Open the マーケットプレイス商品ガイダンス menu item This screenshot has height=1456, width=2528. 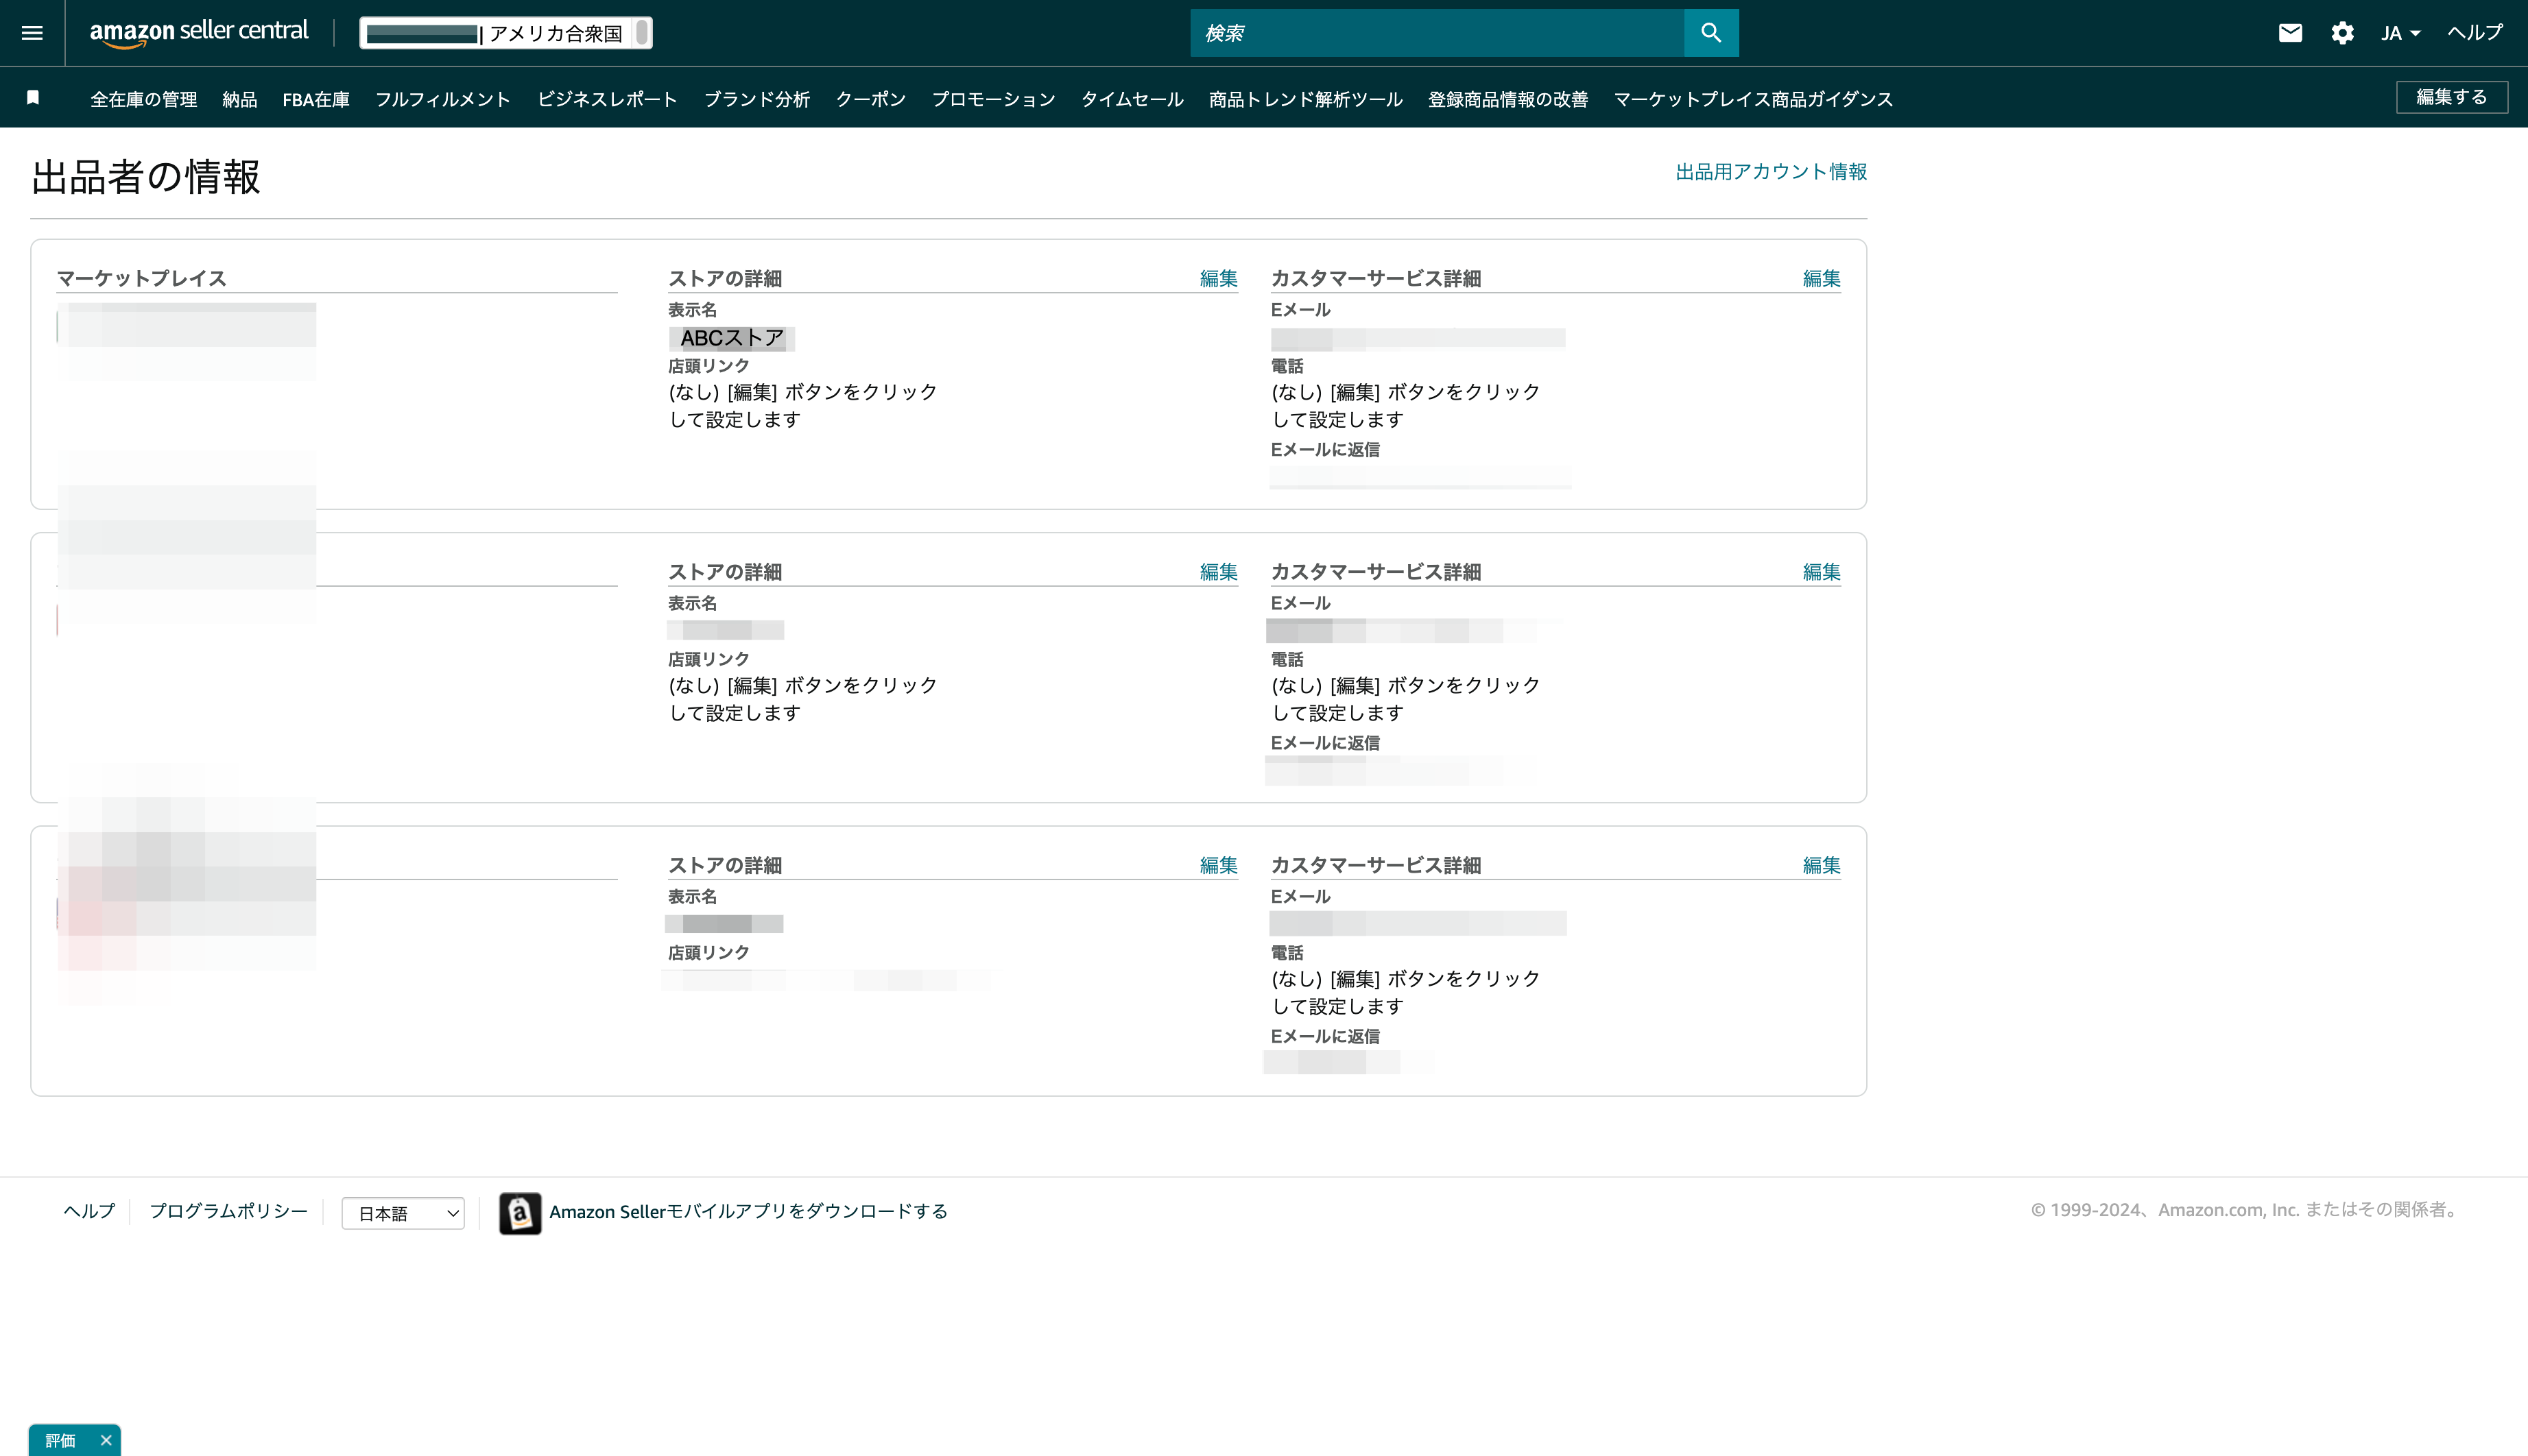1754,99
